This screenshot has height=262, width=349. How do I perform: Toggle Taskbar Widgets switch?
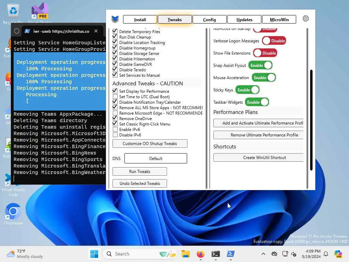click(x=257, y=102)
